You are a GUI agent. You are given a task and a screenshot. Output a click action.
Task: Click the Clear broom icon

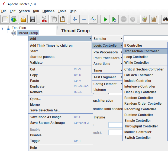coord(144,19)
